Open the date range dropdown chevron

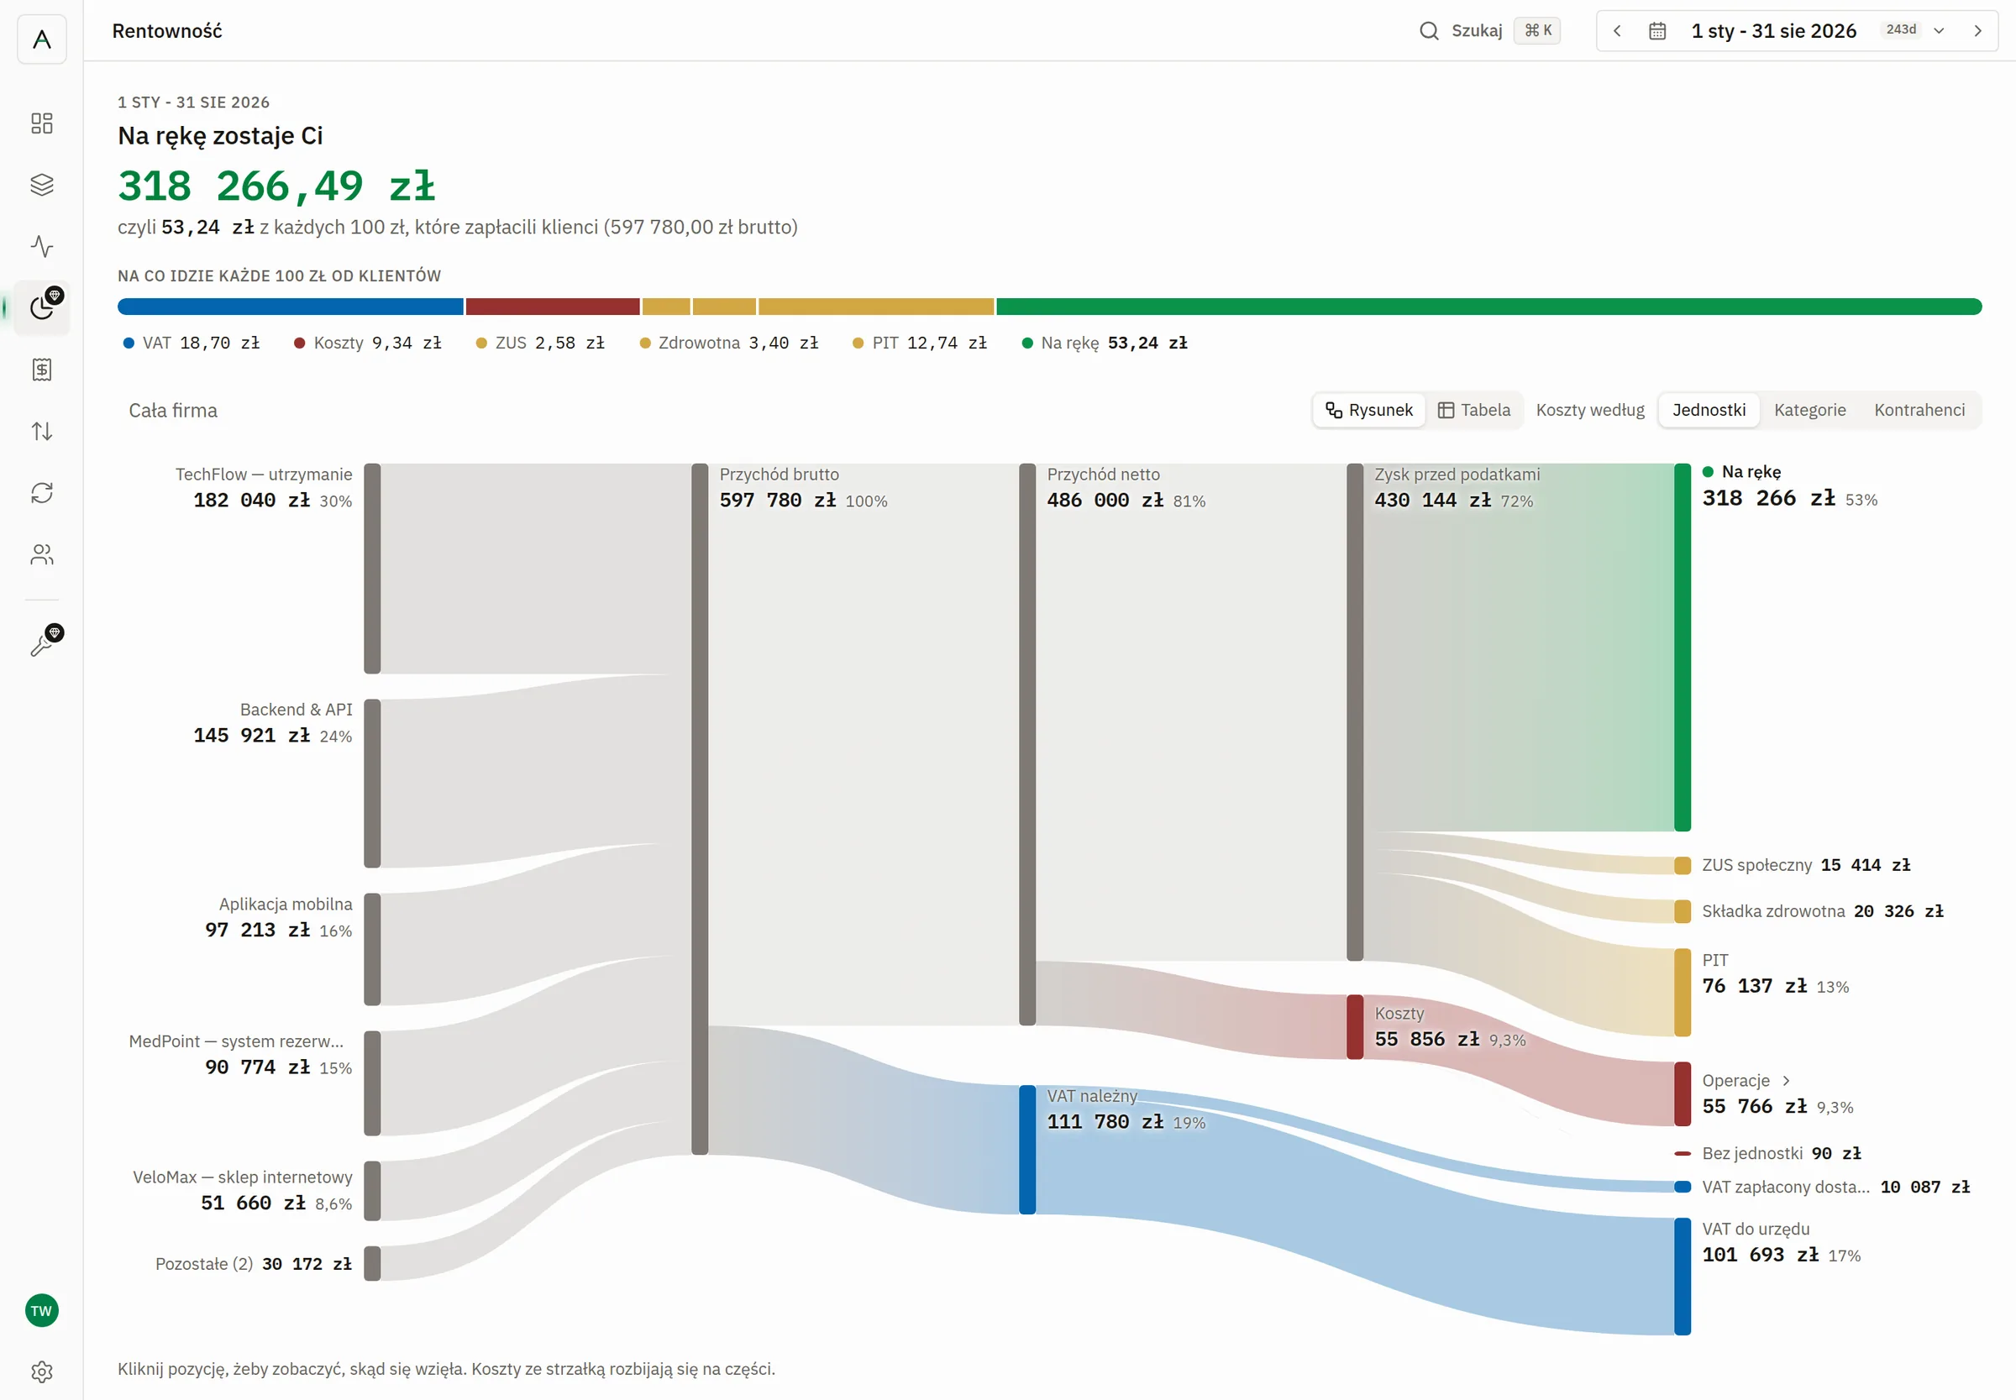coord(1939,31)
